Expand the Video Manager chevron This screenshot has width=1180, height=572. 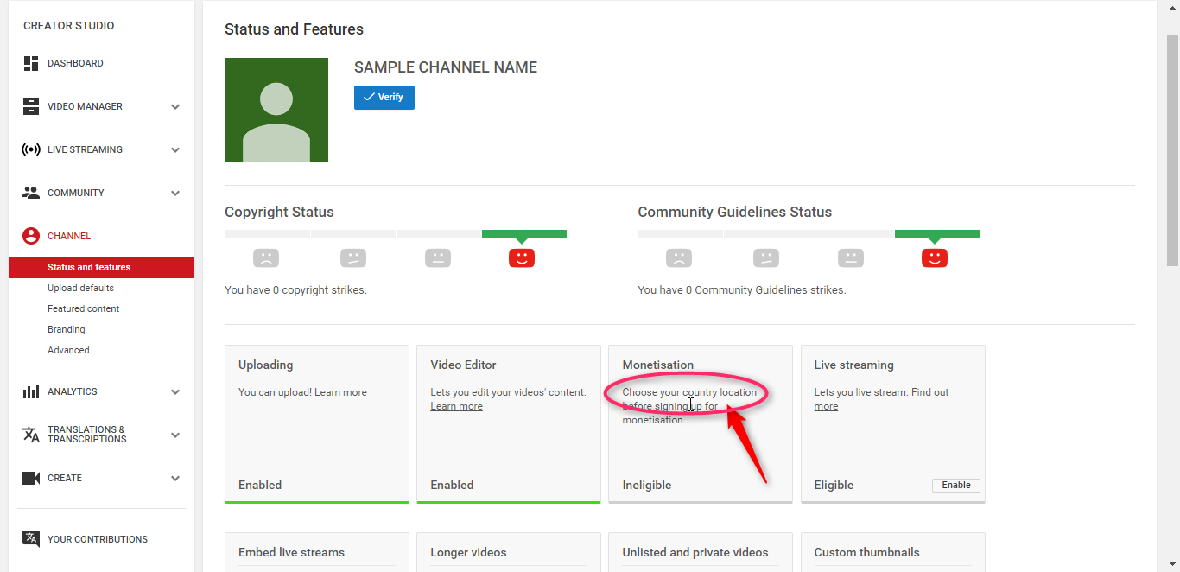[x=175, y=107]
